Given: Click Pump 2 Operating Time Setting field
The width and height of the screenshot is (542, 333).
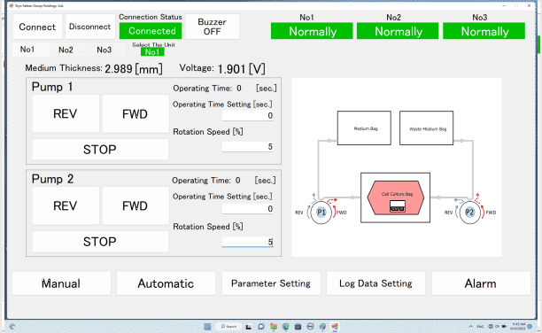Looking at the screenshot, I should (247, 208).
